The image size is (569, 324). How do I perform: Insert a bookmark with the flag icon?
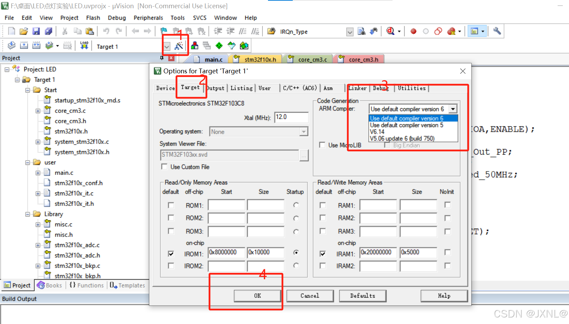point(164,31)
